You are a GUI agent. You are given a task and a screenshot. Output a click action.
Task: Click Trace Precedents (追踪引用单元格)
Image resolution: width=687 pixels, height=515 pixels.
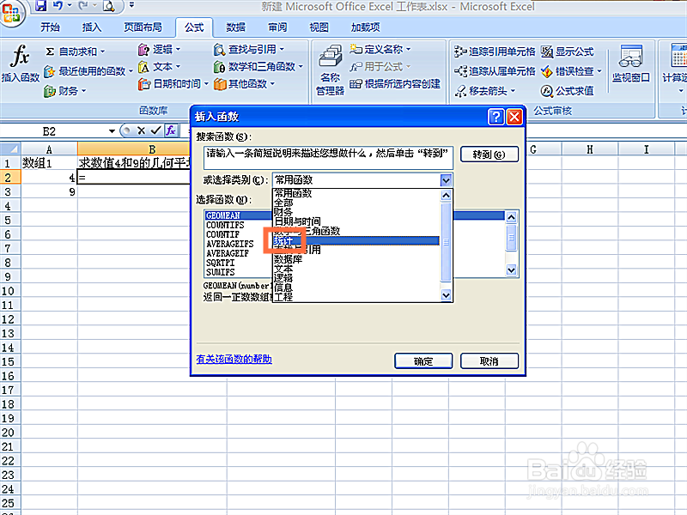click(x=495, y=51)
